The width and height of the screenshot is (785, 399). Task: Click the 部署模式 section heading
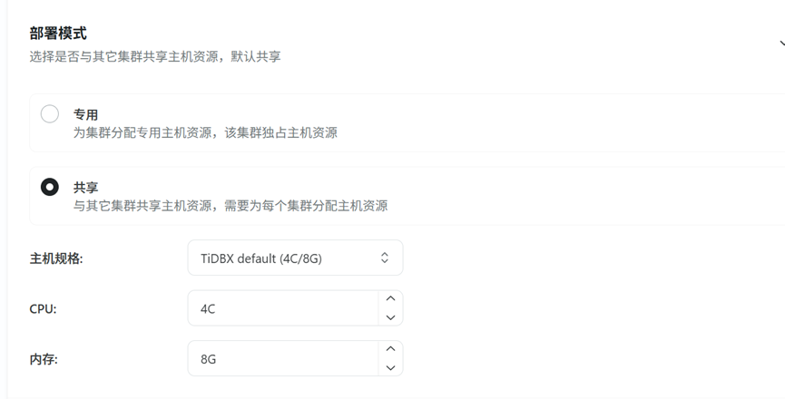pyautogui.click(x=58, y=34)
